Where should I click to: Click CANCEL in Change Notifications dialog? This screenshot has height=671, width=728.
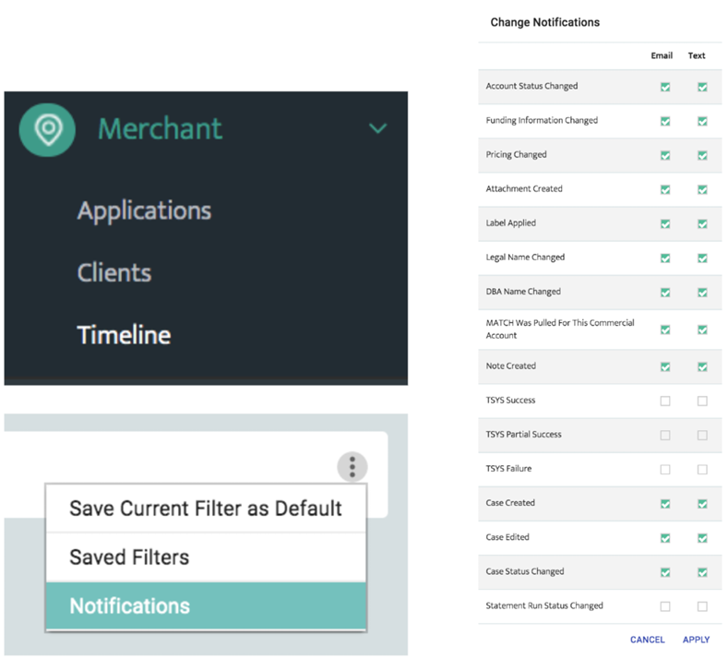(x=647, y=640)
